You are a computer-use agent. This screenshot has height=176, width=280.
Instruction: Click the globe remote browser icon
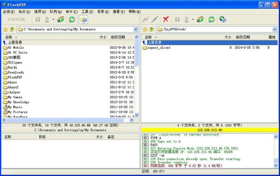(x=223, y=19)
